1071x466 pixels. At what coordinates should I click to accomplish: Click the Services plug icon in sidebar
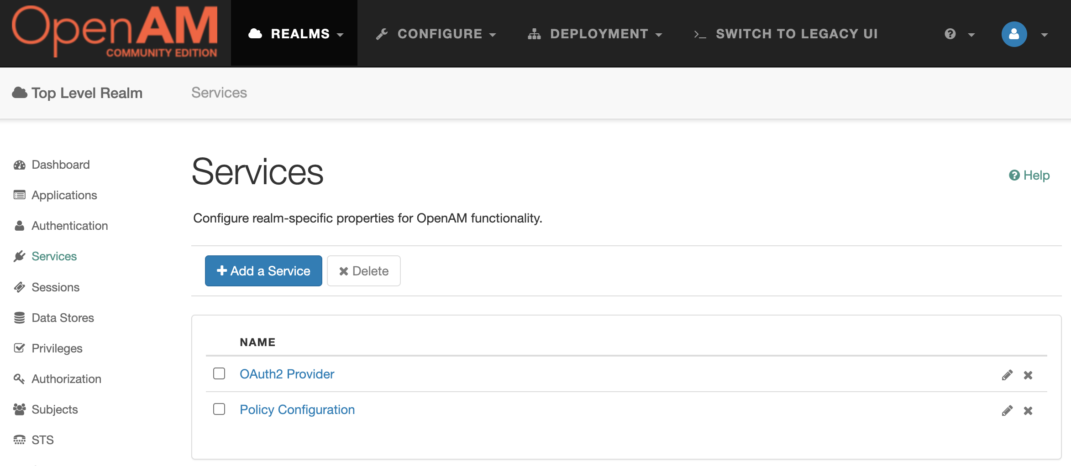(x=20, y=256)
